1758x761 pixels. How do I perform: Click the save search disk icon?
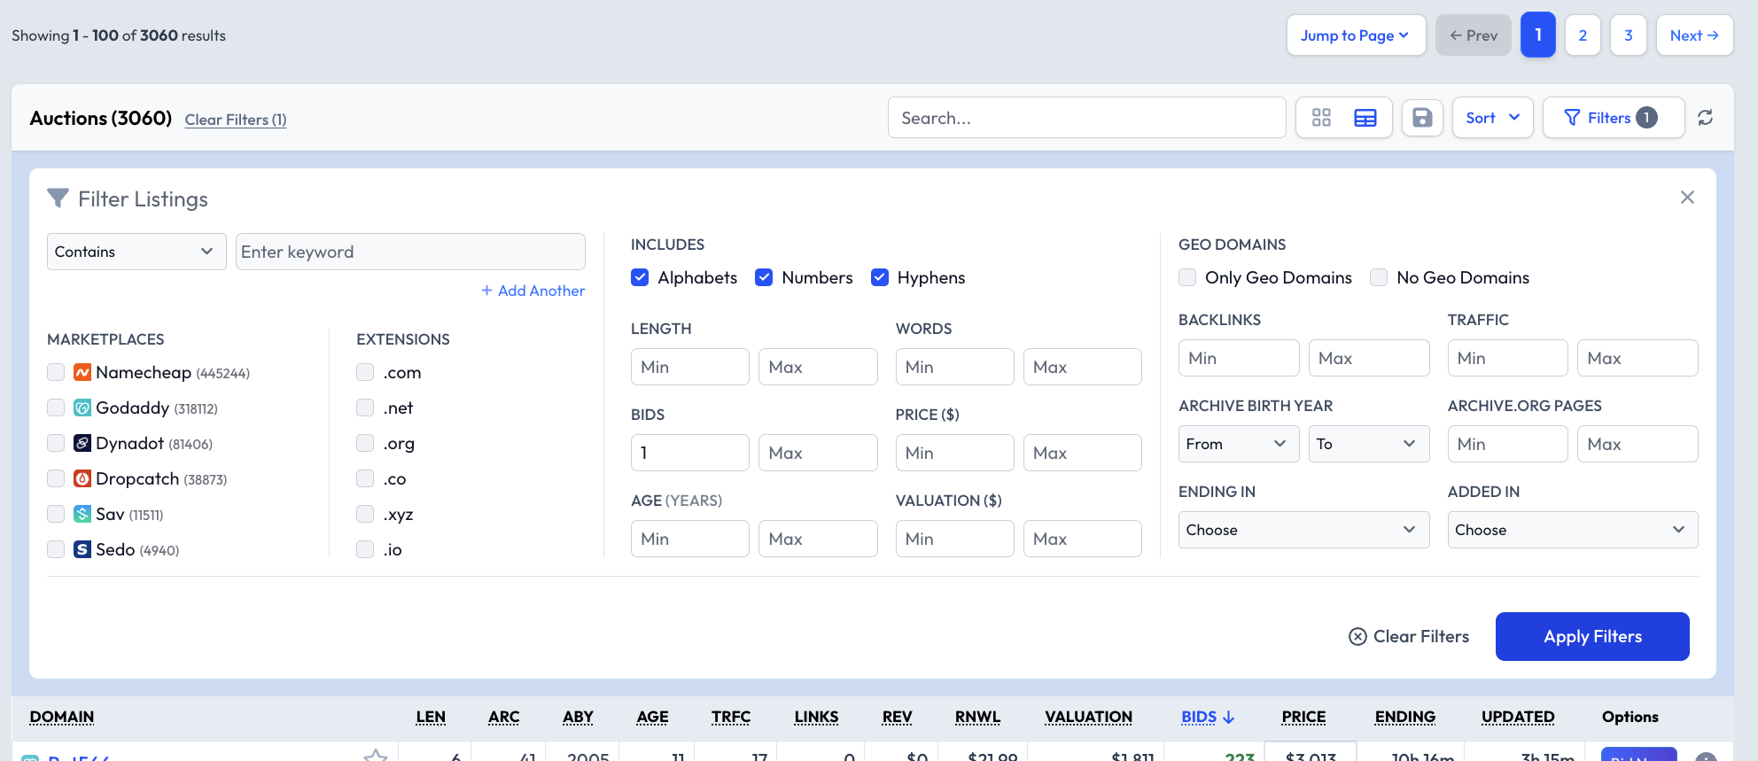pos(1422,118)
